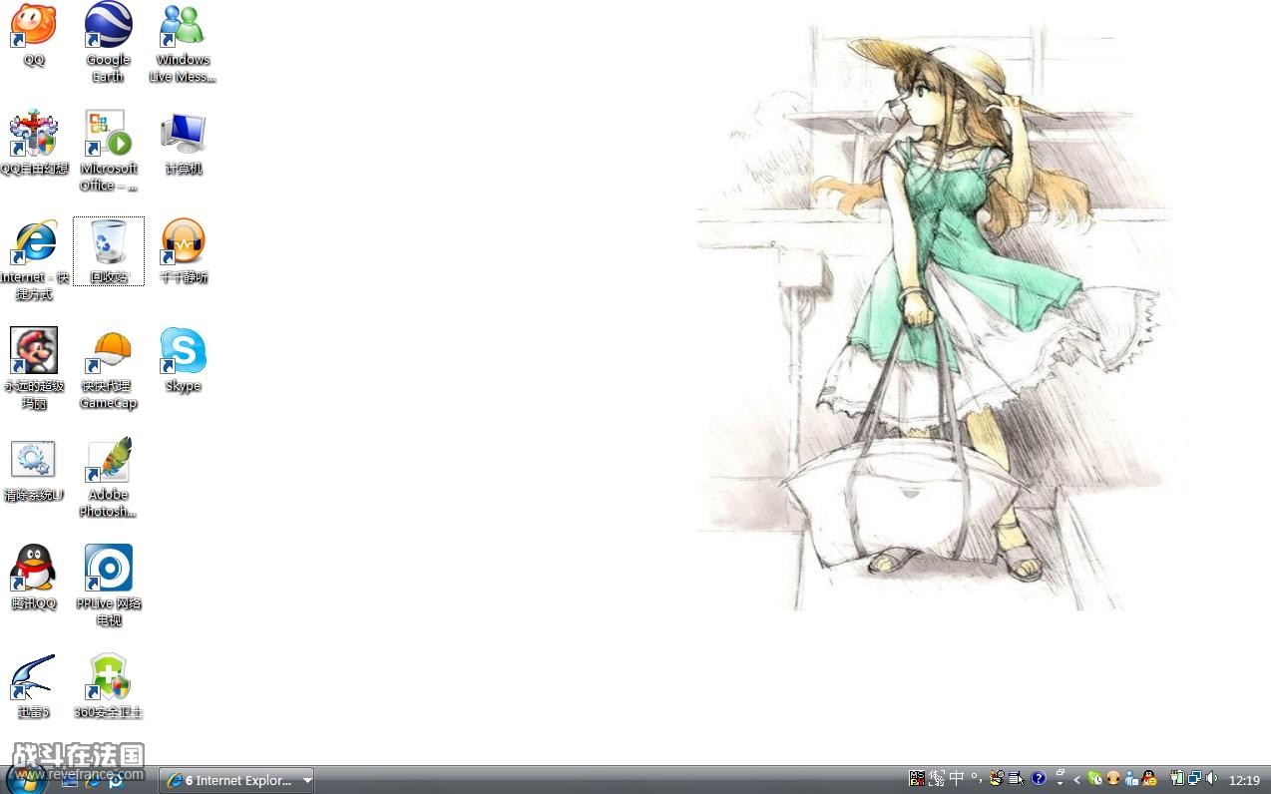Click the green clock tray icon
Image resolution: width=1271 pixels, height=794 pixels.
pyautogui.click(x=1095, y=778)
